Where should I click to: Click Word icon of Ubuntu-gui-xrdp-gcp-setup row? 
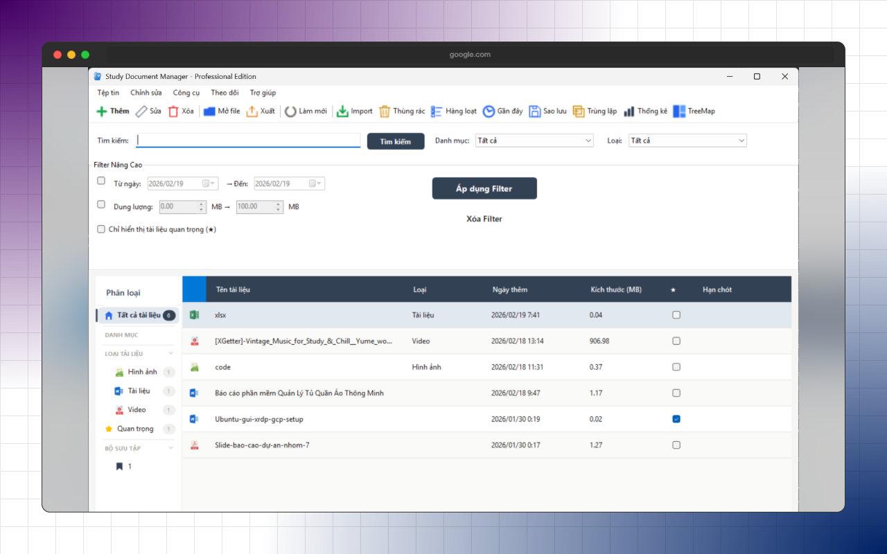[x=194, y=419]
